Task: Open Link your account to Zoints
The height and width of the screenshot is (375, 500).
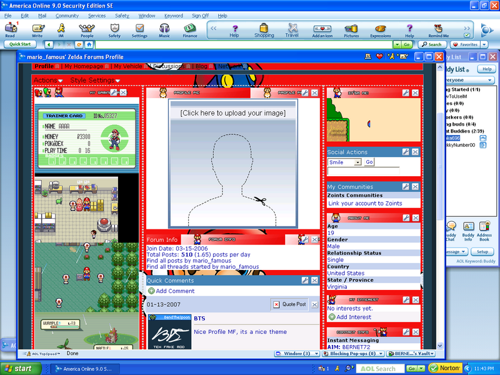Action: (365, 204)
